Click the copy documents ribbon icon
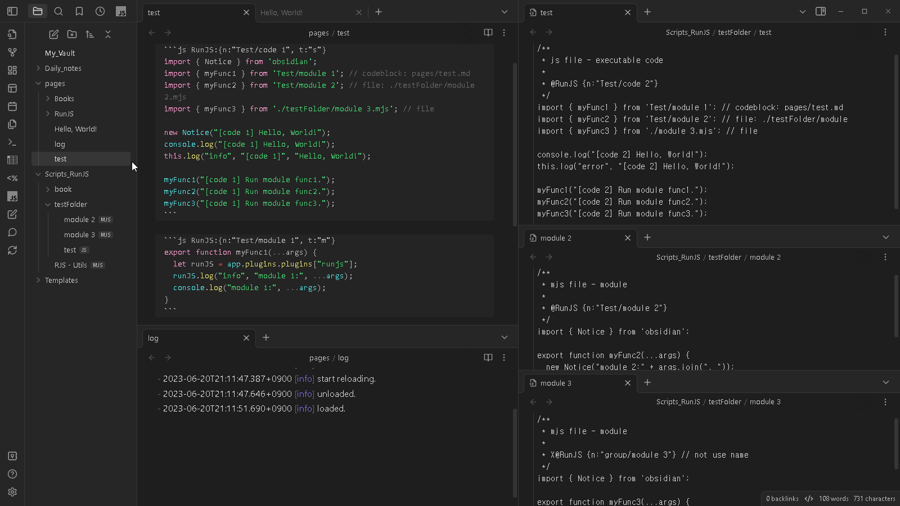Screen dimensions: 900x506 (12, 124)
